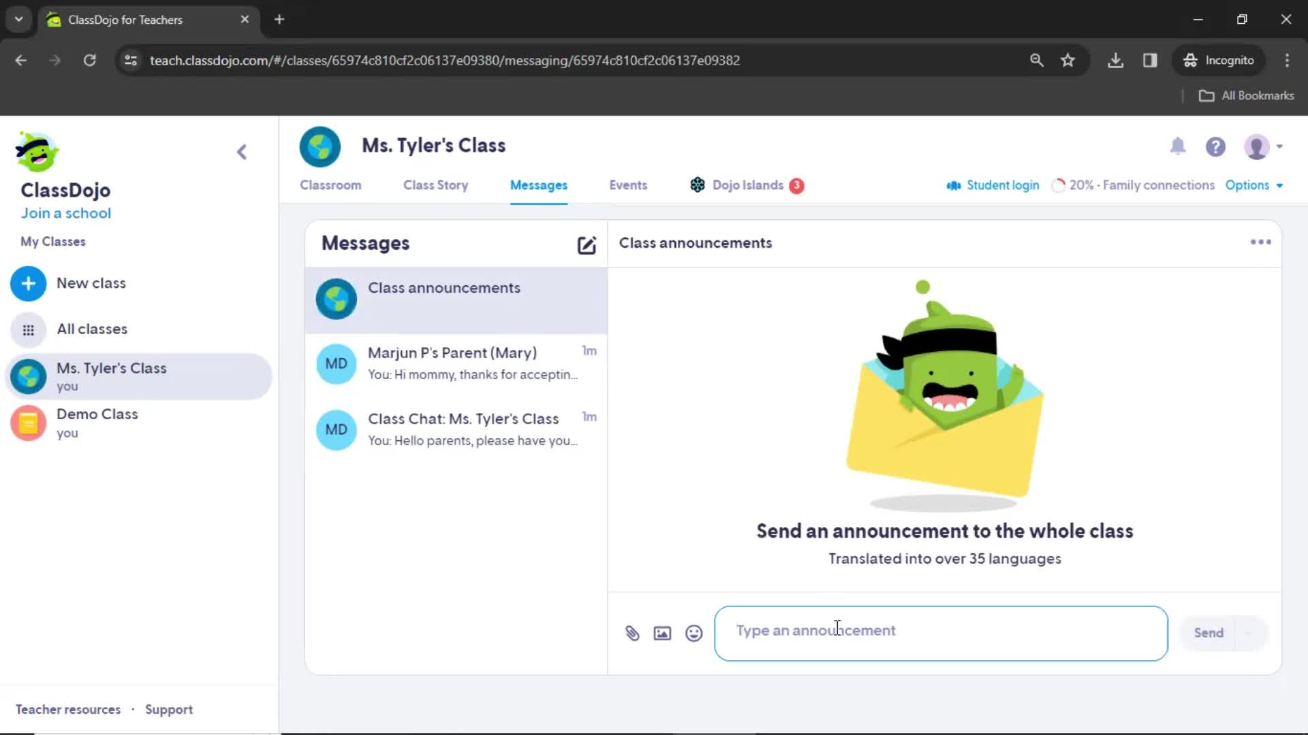Select Demo Class in sidebar
The width and height of the screenshot is (1308, 735).
139,423
